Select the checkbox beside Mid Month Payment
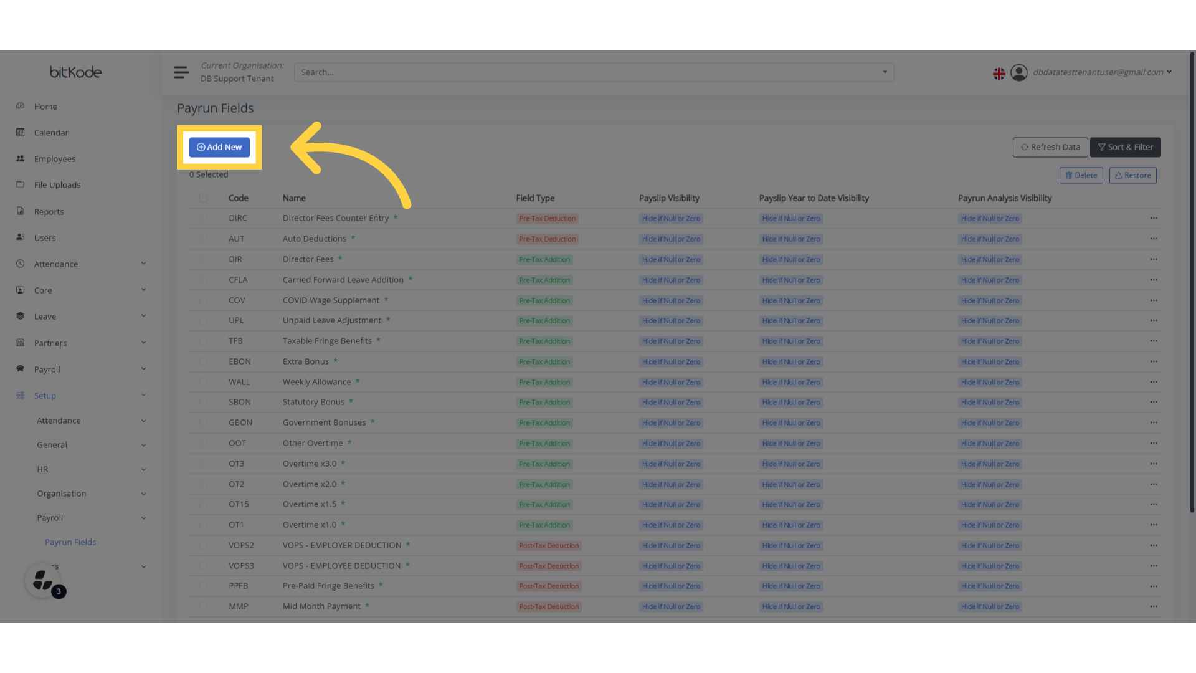 (x=203, y=606)
